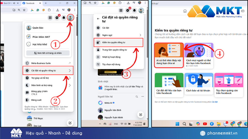The image size is (248, 139).
Task: Click new message compose icon in left screenshot
Action: tap(70, 123)
